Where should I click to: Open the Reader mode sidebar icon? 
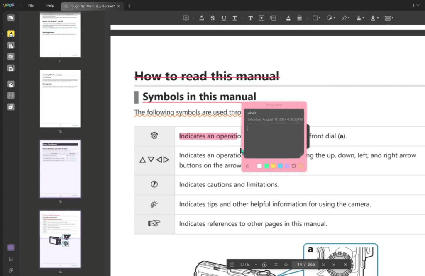tap(11, 17)
